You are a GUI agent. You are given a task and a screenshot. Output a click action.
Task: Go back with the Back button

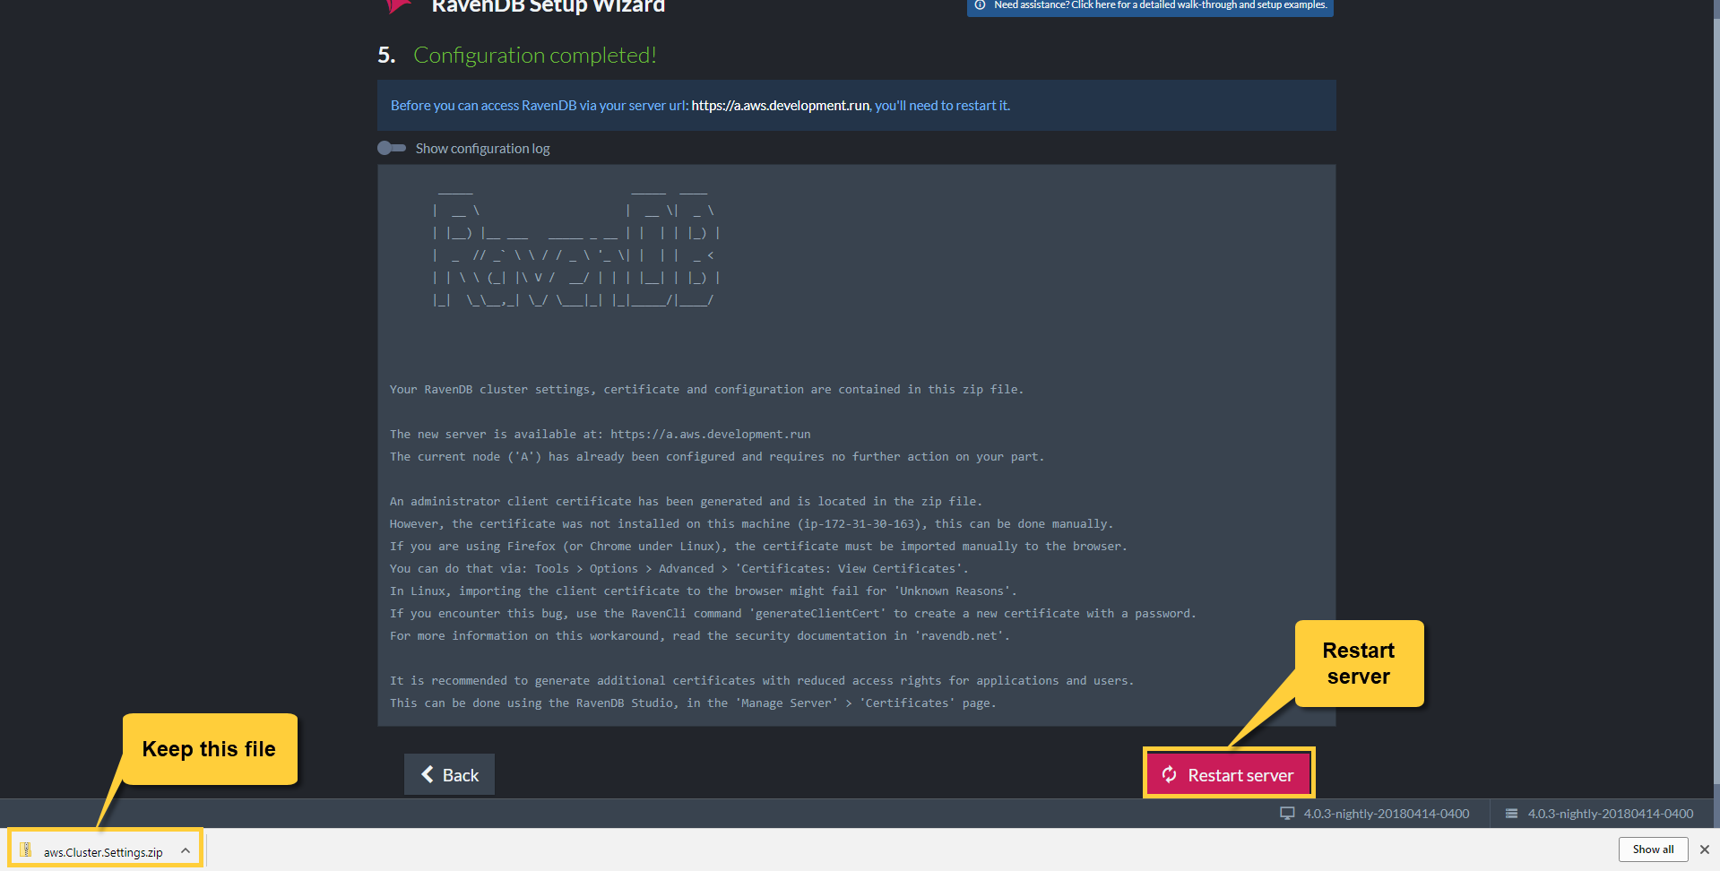coord(449,774)
